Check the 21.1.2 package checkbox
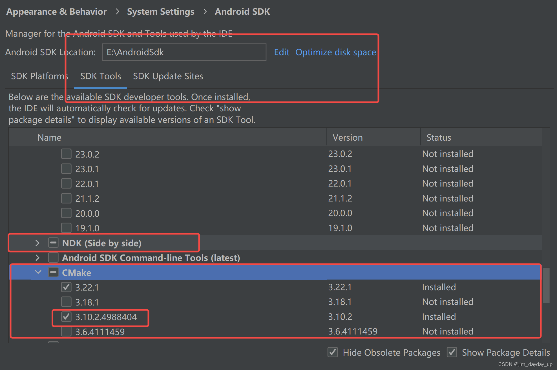Viewport: 557px width, 370px height. click(66, 198)
